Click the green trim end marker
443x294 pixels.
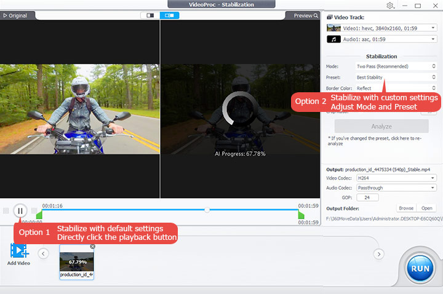(301, 215)
